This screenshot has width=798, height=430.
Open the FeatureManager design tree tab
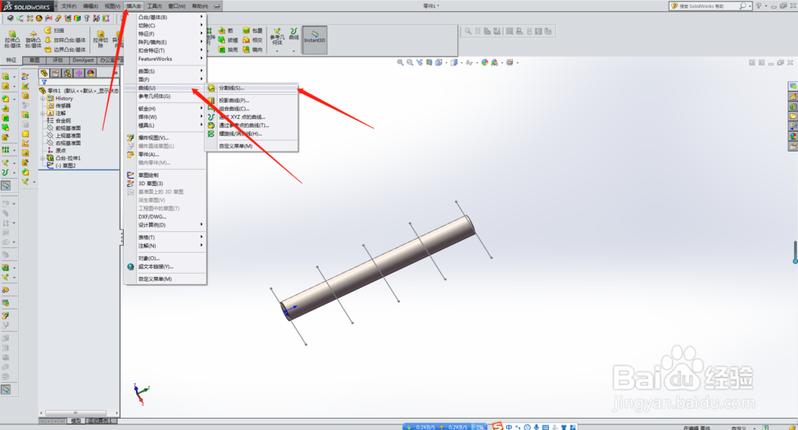pyautogui.click(x=44, y=73)
